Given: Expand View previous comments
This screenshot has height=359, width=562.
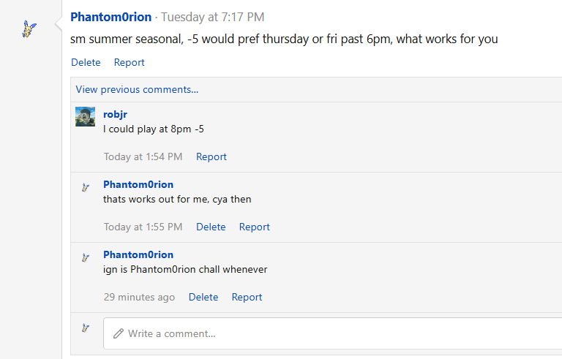Looking at the screenshot, I should click(137, 90).
